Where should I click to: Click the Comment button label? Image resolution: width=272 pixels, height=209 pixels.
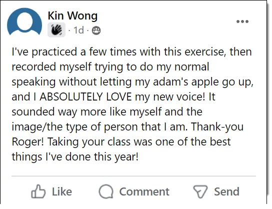click(144, 191)
